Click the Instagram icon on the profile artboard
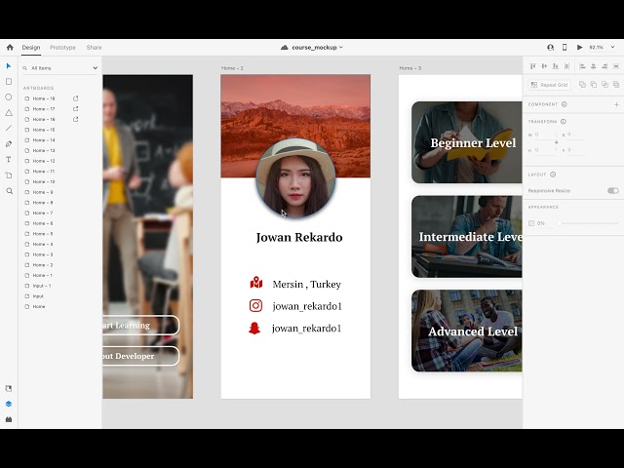Screen dimensions: 624x468 (x=255, y=305)
